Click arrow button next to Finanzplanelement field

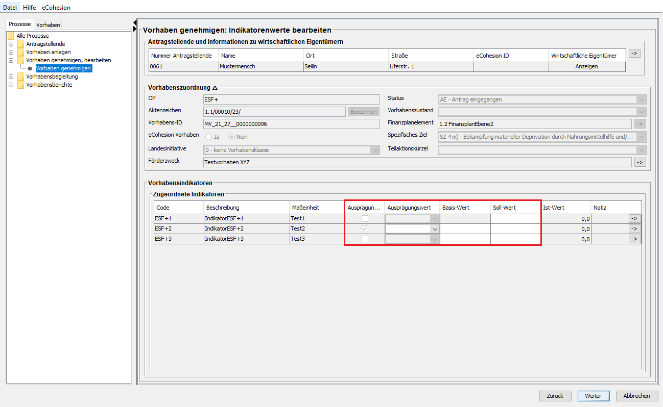640,123
